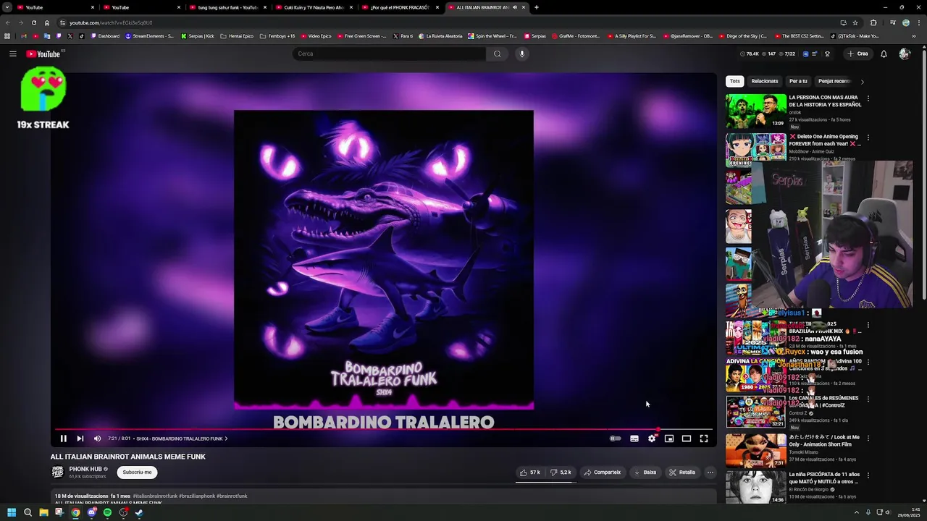This screenshot has height=521, width=927.
Task: Seek on the red video progress bar
Action: coord(383,429)
